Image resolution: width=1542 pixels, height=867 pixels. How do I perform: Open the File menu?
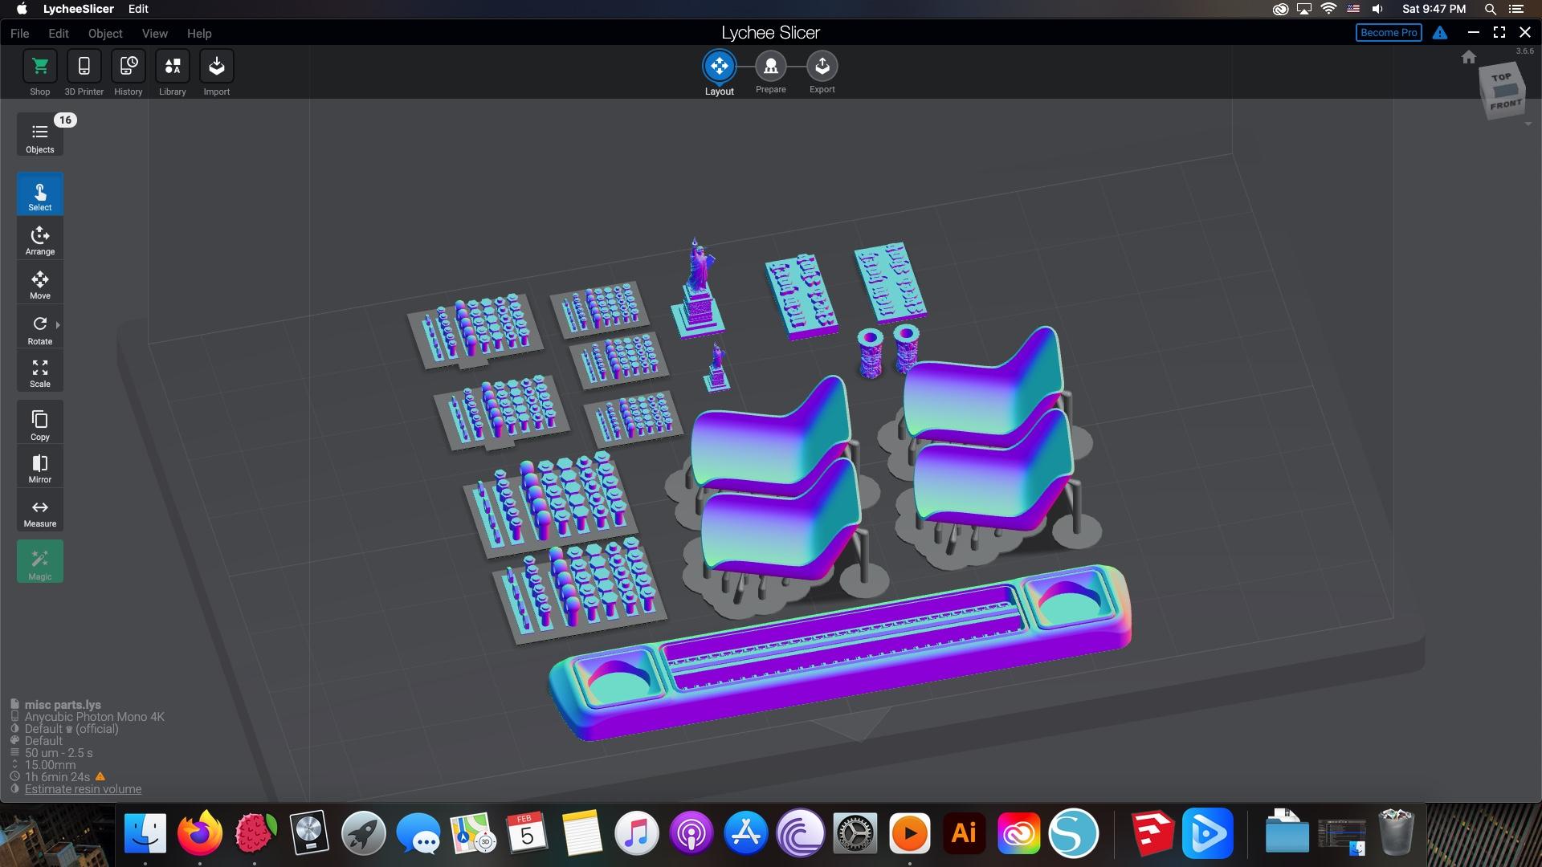point(19,33)
